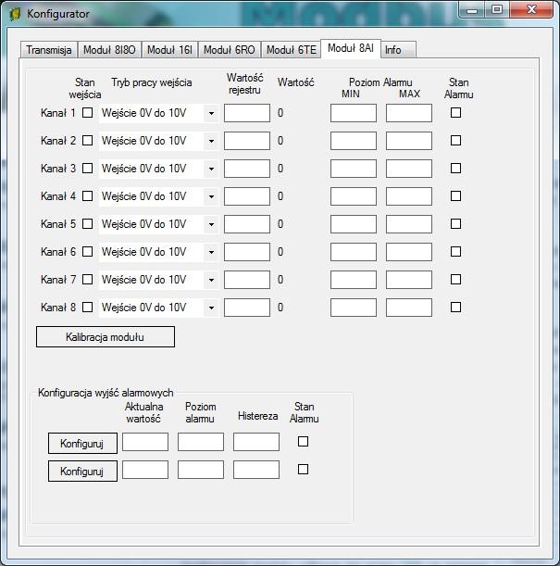Check Stan Alarmu box for Kanał 6
The width and height of the screenshot is (560, 566).
[x=455, y=252]
